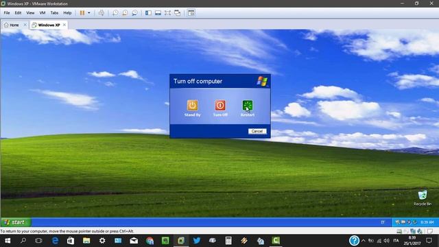Open the Tabs menu in VMware

(x=54, y=13)
